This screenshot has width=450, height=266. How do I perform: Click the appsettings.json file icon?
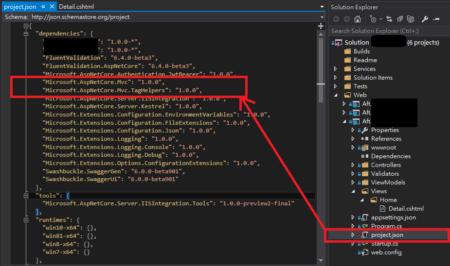(365, 217)
